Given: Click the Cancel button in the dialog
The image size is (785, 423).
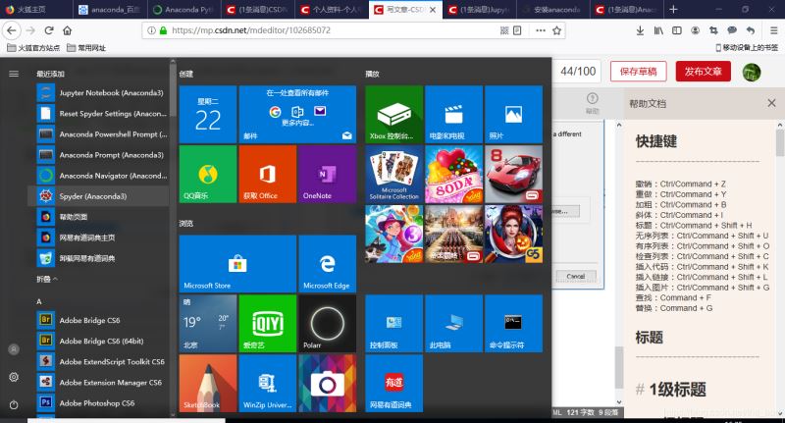Looking at the screenshot, I should (576, 277).
